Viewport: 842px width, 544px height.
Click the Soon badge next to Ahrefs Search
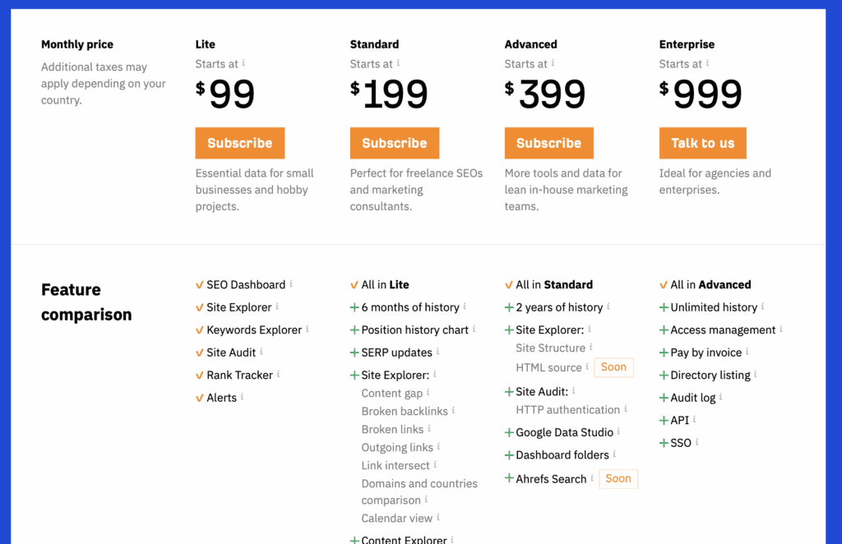coord(618,478)
